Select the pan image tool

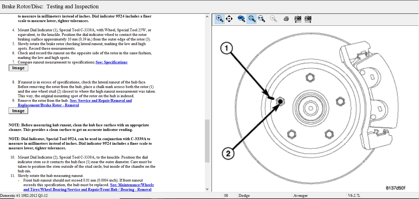pyautogui.click(x=229, y=19)
